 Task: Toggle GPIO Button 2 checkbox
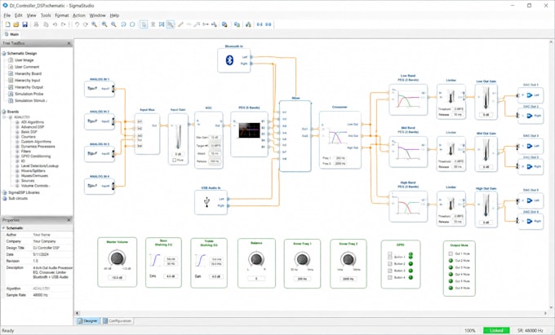coord(389,263)
